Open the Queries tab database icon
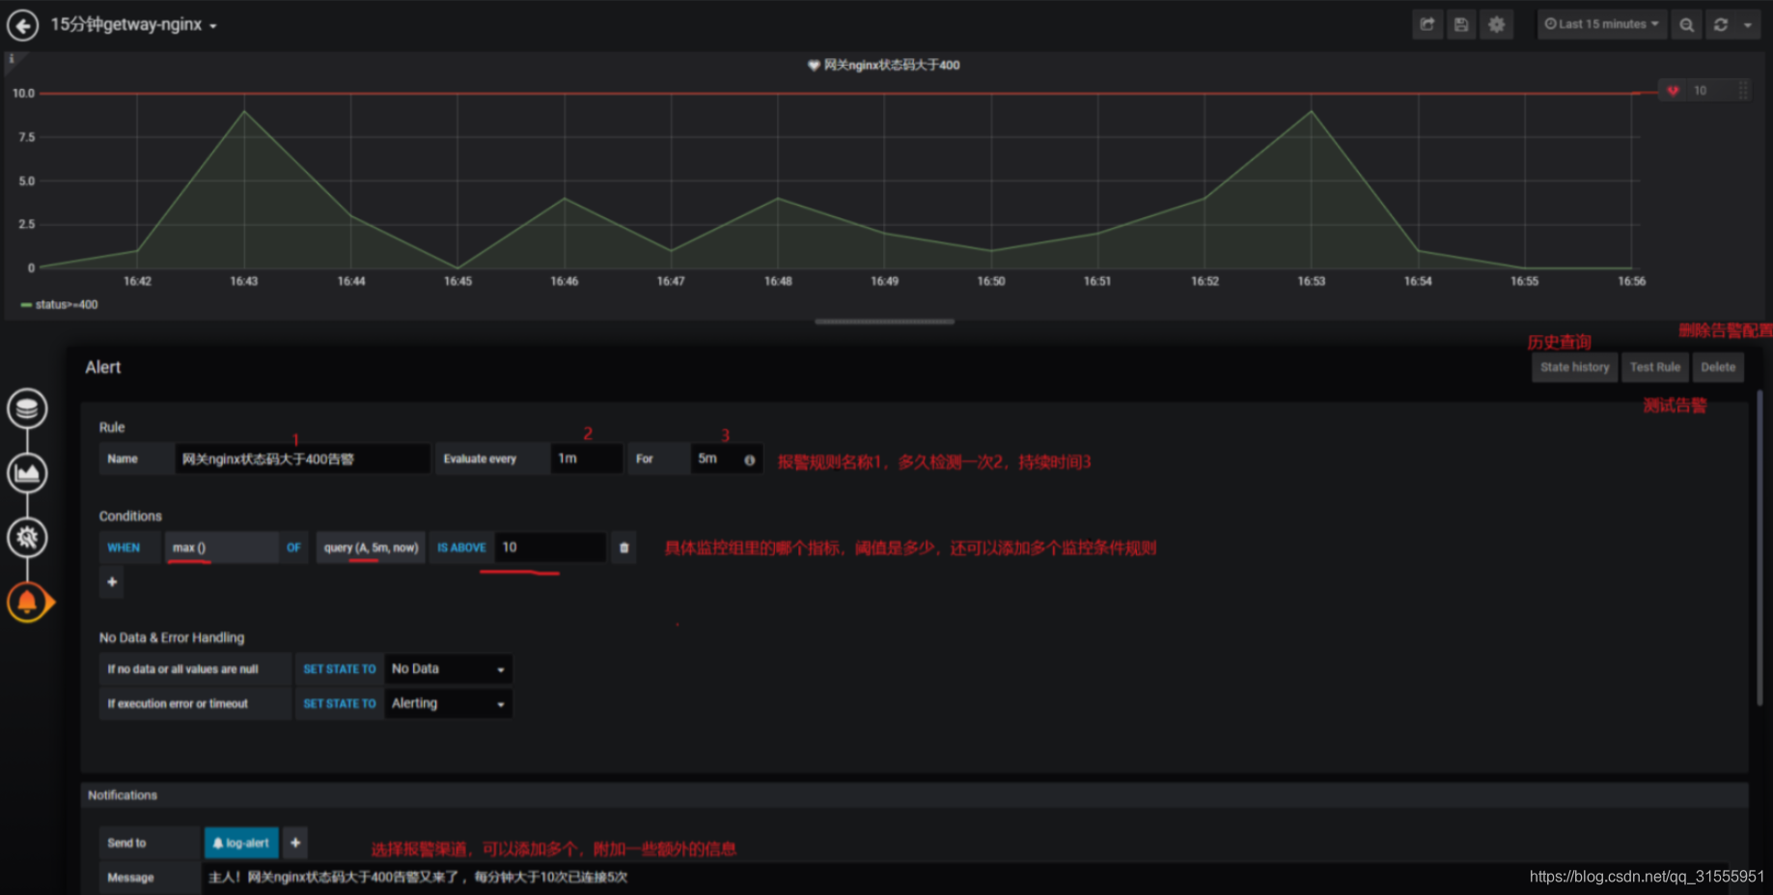The image size is (1773, 895). click(x=27, y=408)
